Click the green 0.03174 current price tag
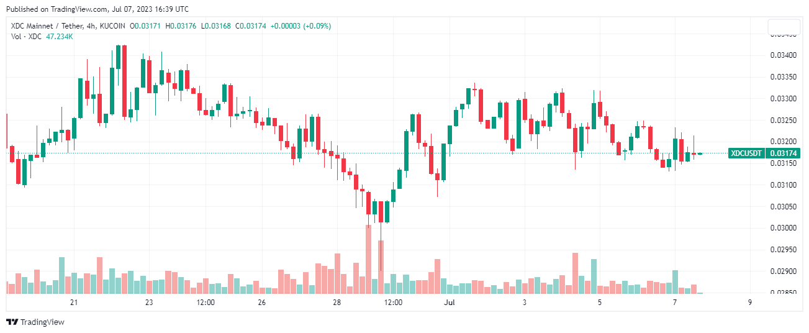 click(784, 153)
